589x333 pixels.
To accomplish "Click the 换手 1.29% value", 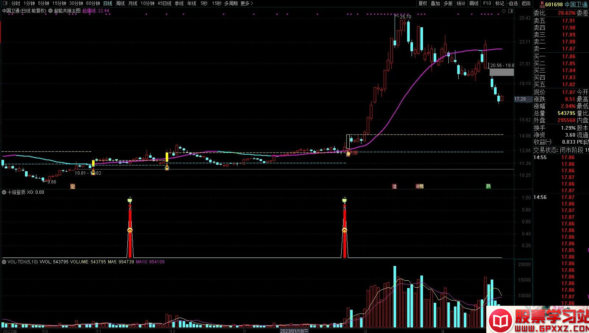I will click(x=568, y=128).
